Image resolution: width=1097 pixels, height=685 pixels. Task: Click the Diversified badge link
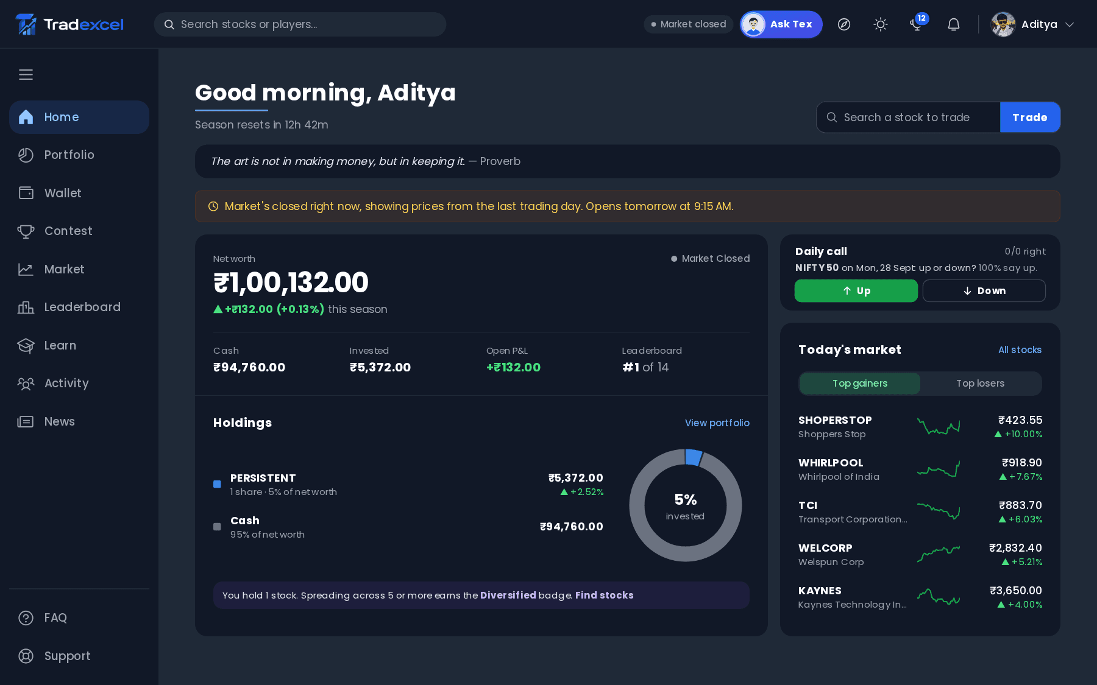508,595
